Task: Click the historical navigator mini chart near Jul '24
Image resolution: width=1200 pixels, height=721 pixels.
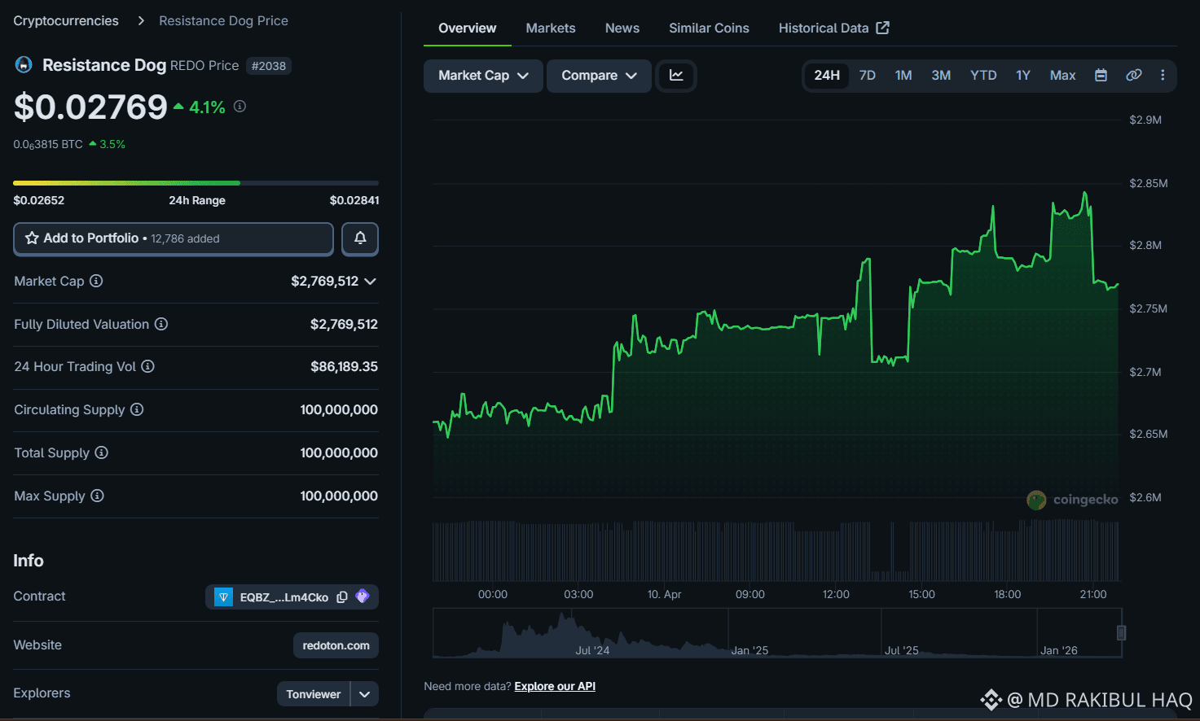Action: point(592,632)
